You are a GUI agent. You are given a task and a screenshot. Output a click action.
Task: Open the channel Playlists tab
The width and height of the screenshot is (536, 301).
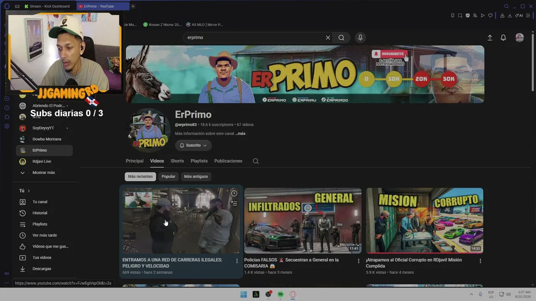(x=199, y=161)
